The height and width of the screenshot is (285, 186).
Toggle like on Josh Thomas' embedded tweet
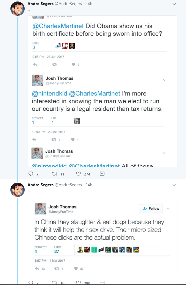click(x=76, y=268)
